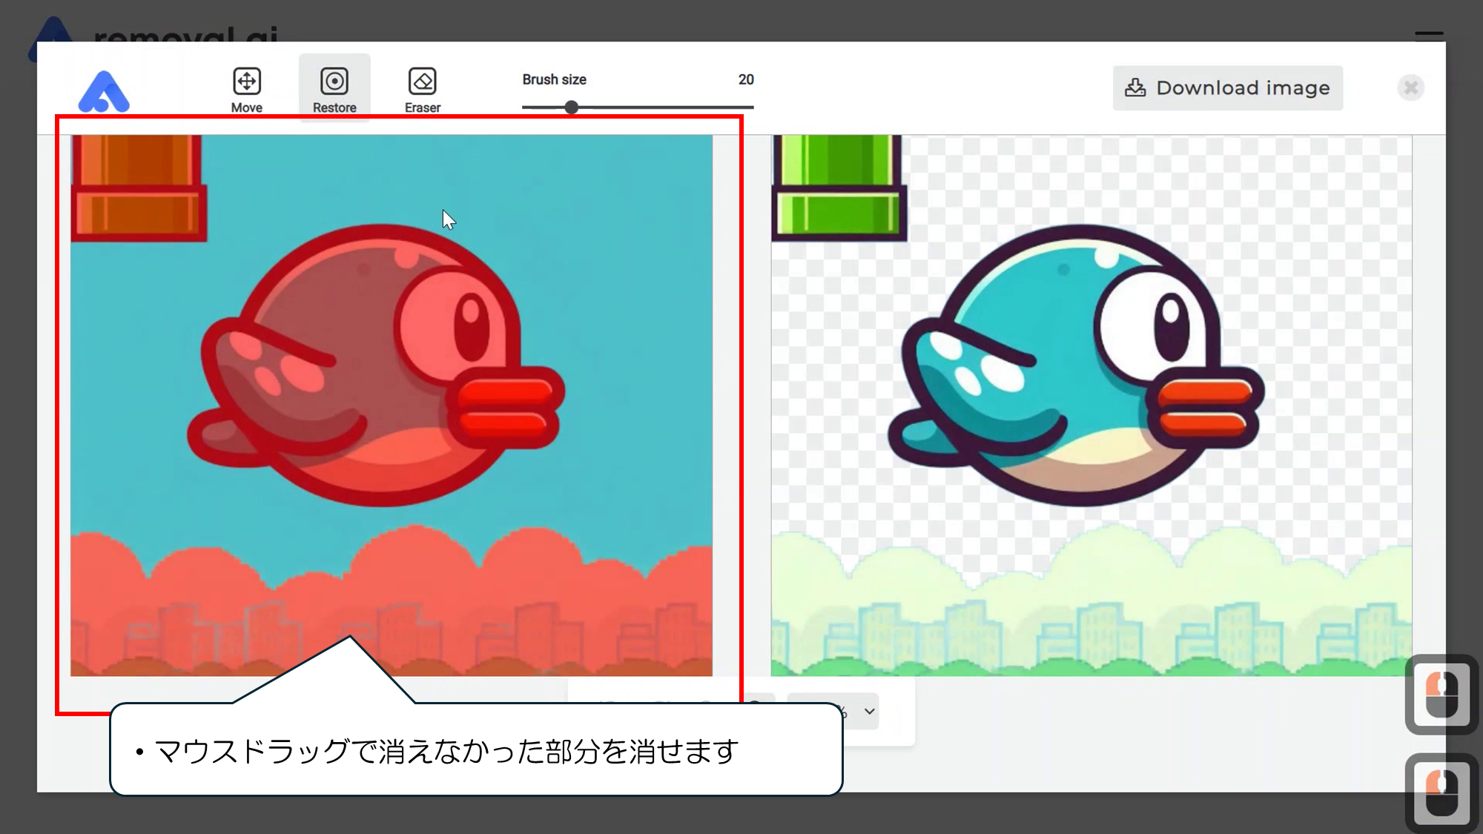This screenshot has height=834, width=1483.
Task: Select the Restore tool
Action: click(334, 90)
